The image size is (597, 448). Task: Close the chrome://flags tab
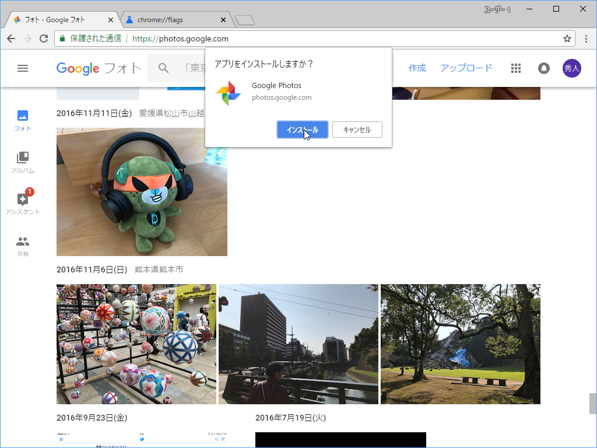(223, 20)
